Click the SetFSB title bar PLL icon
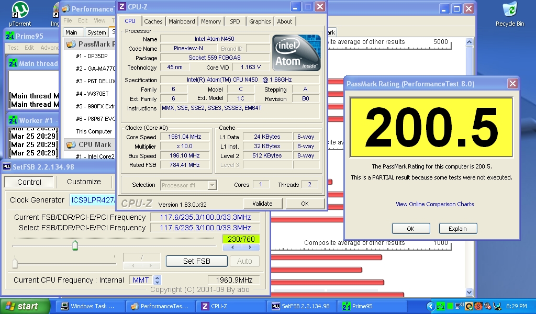This screenshot has height=314, width=536. click(x=6, y=167)
